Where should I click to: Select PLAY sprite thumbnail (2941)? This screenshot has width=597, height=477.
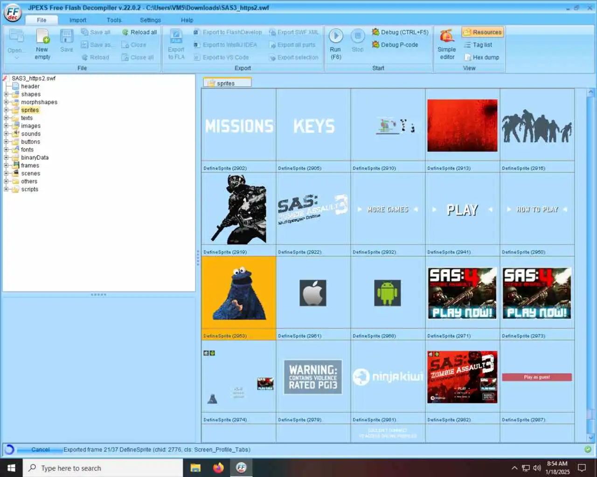click(x=462, y=210)
